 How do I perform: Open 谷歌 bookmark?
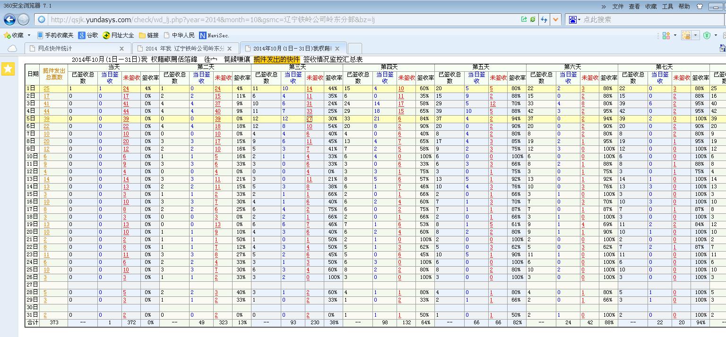(88, 35)
